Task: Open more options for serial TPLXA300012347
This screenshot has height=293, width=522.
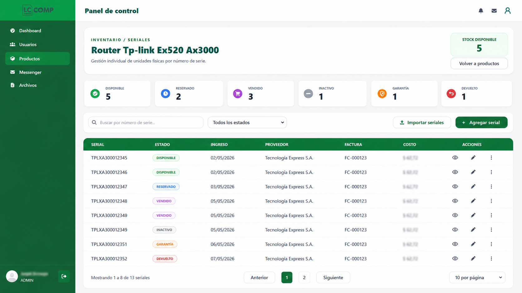Action: (x=491, y=187)
